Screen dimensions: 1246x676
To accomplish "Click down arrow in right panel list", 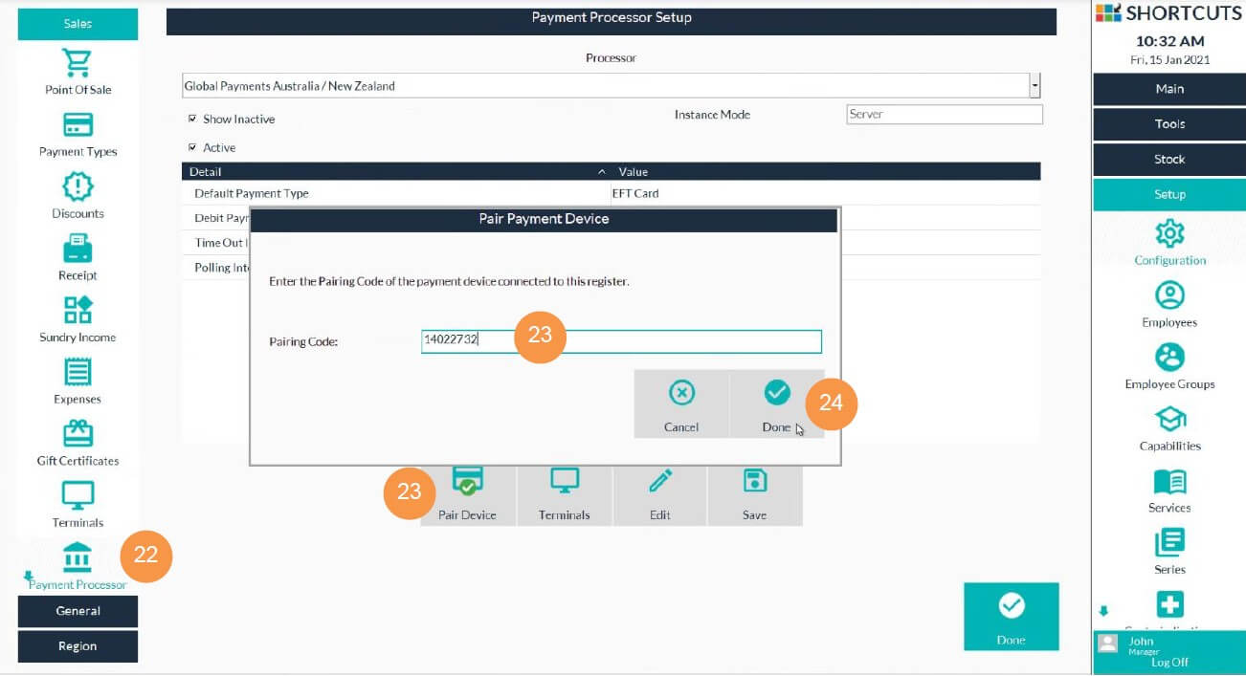I will click(x=1103, y=611).
